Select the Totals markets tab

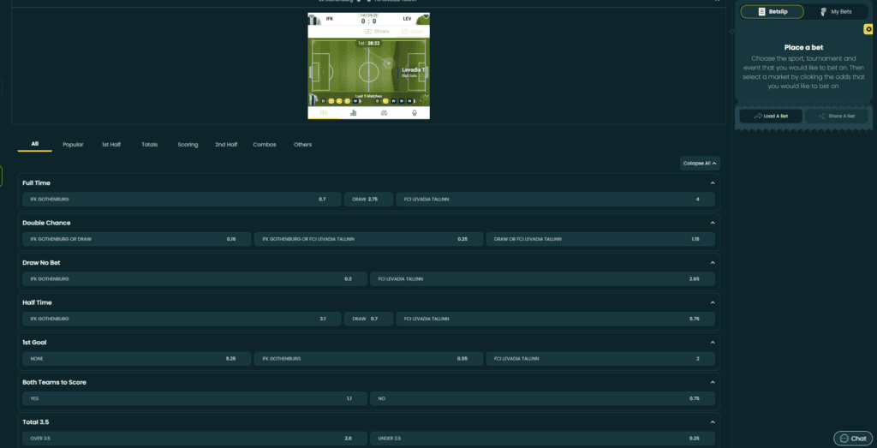point(149,145)
